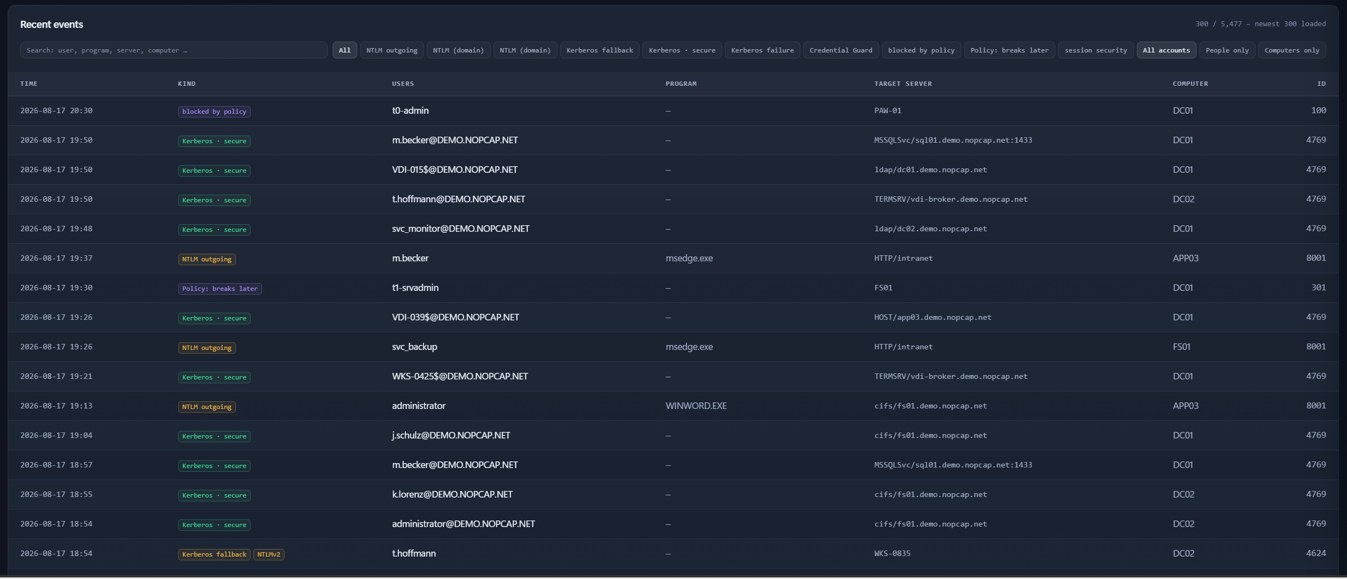Click the timestamp 2026-08-17 18:55
Screen dimensions: 1347x579
56,494
